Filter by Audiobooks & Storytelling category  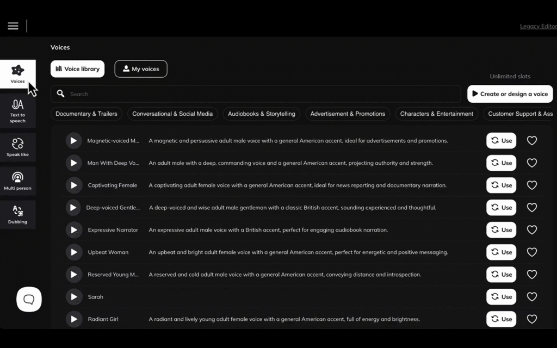pyautogui.click(x=261, y=114)
